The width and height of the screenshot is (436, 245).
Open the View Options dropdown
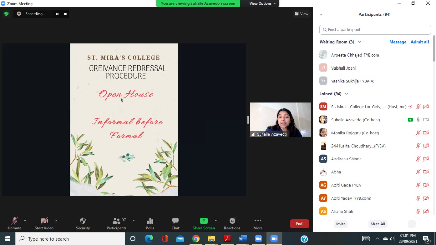(262, 3)
